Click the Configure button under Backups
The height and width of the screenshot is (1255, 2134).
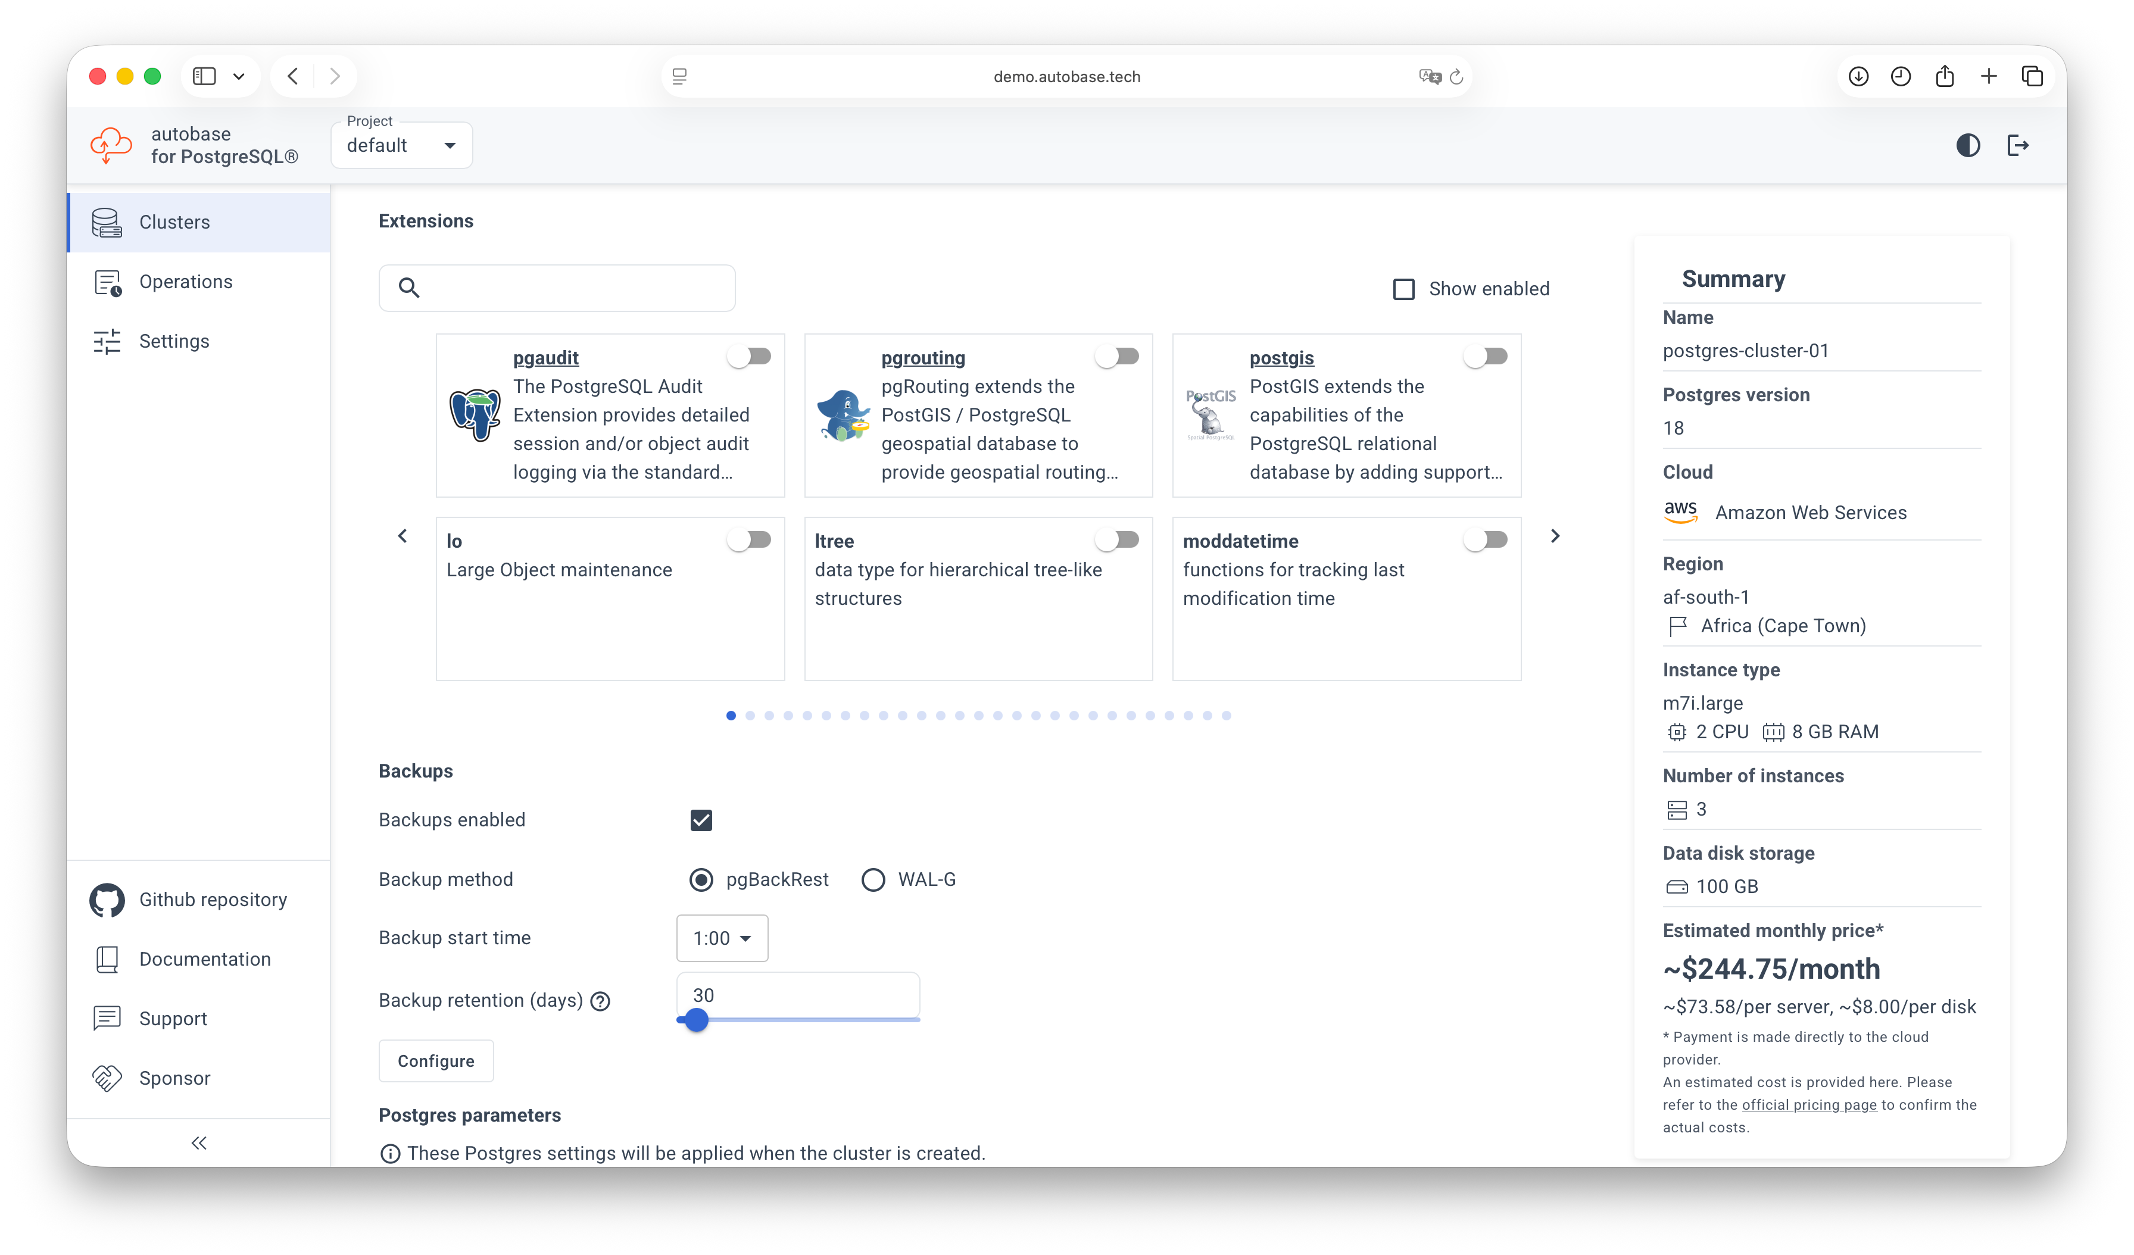click(435, 1060)
